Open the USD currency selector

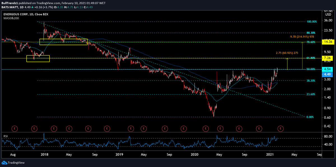click(328, 15)
